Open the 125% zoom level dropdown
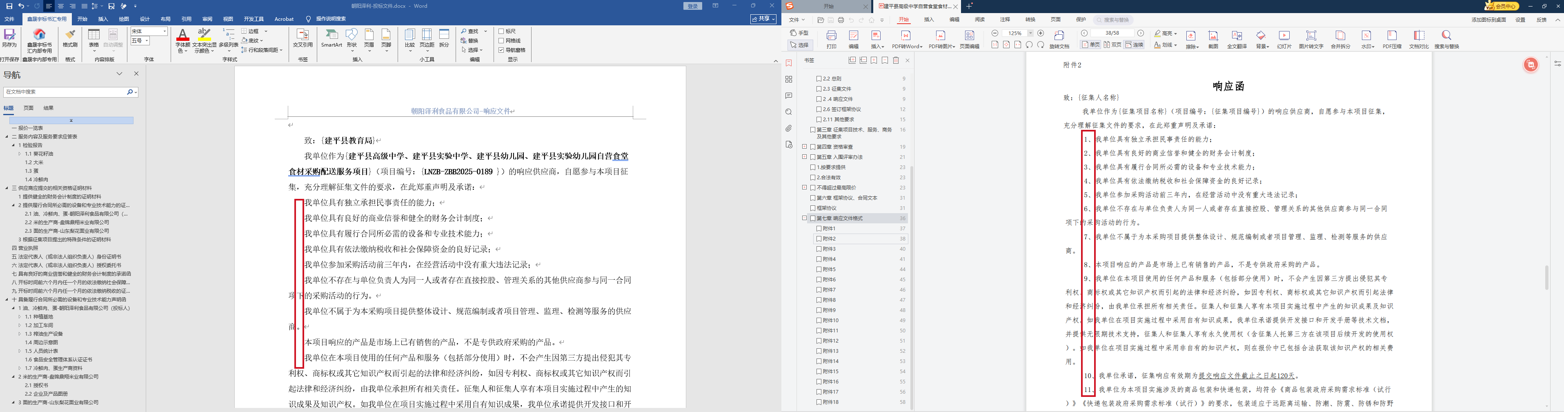This screenshot has width=1564, height=412. pos(1030,33)
